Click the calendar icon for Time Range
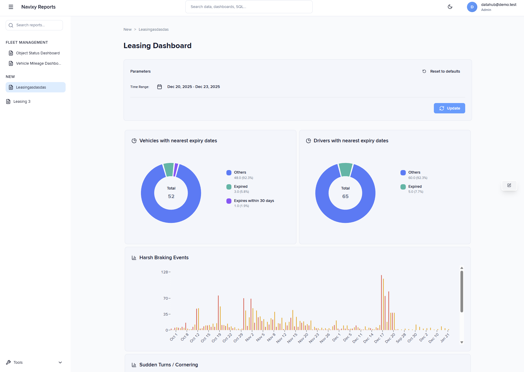Image resolution: width=524 pixels, height=372 pixels. pos(159,87)
